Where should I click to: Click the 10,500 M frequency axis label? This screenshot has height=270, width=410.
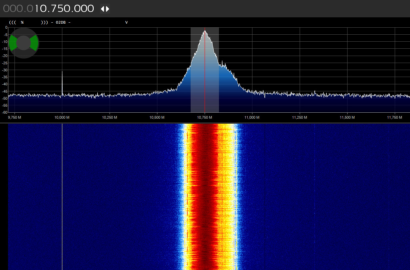click(x=157, y=118)
